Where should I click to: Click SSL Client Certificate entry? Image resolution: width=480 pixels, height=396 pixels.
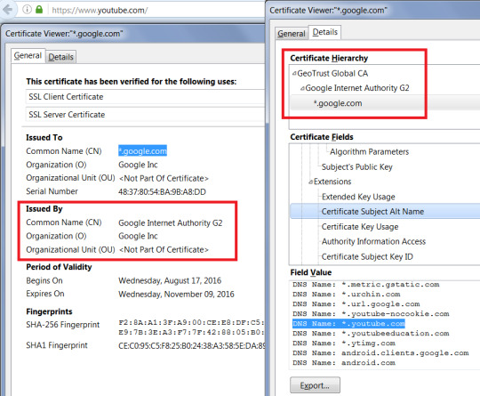[x=145, y=97]
